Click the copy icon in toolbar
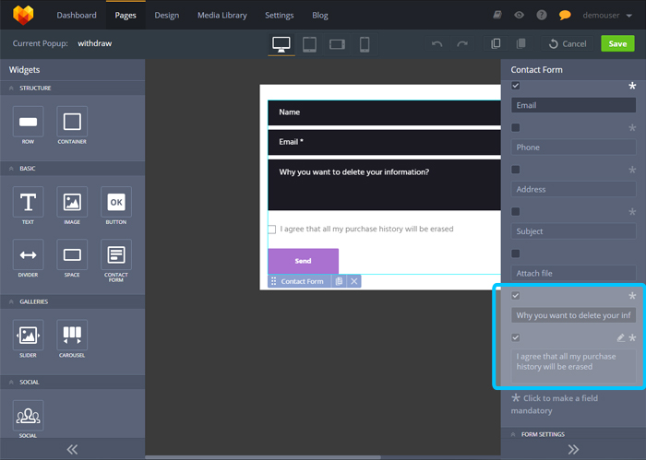The width and height of the screenshot is (646, 460). [496, 43]
